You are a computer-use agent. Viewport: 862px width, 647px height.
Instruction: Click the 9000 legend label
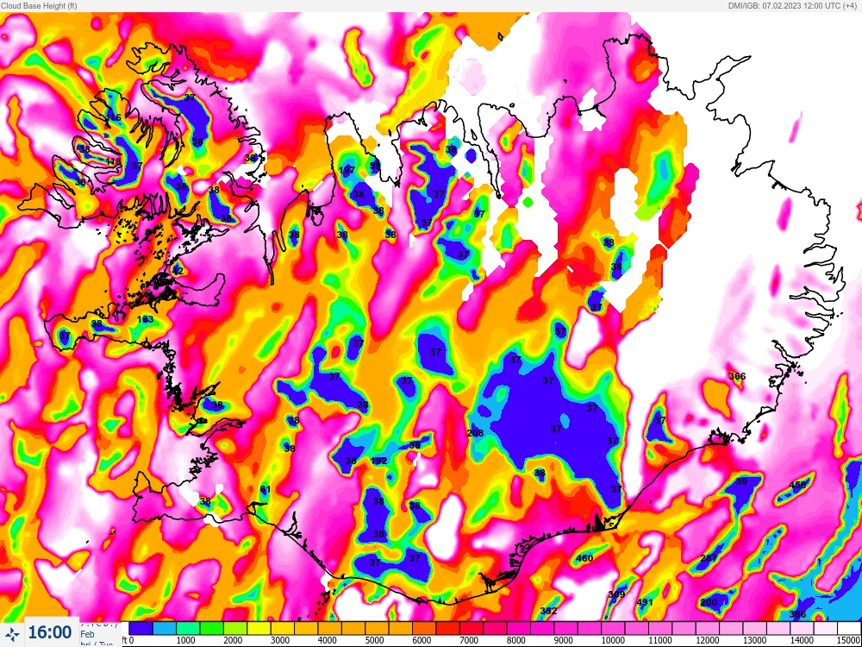[x=564, y=640]
